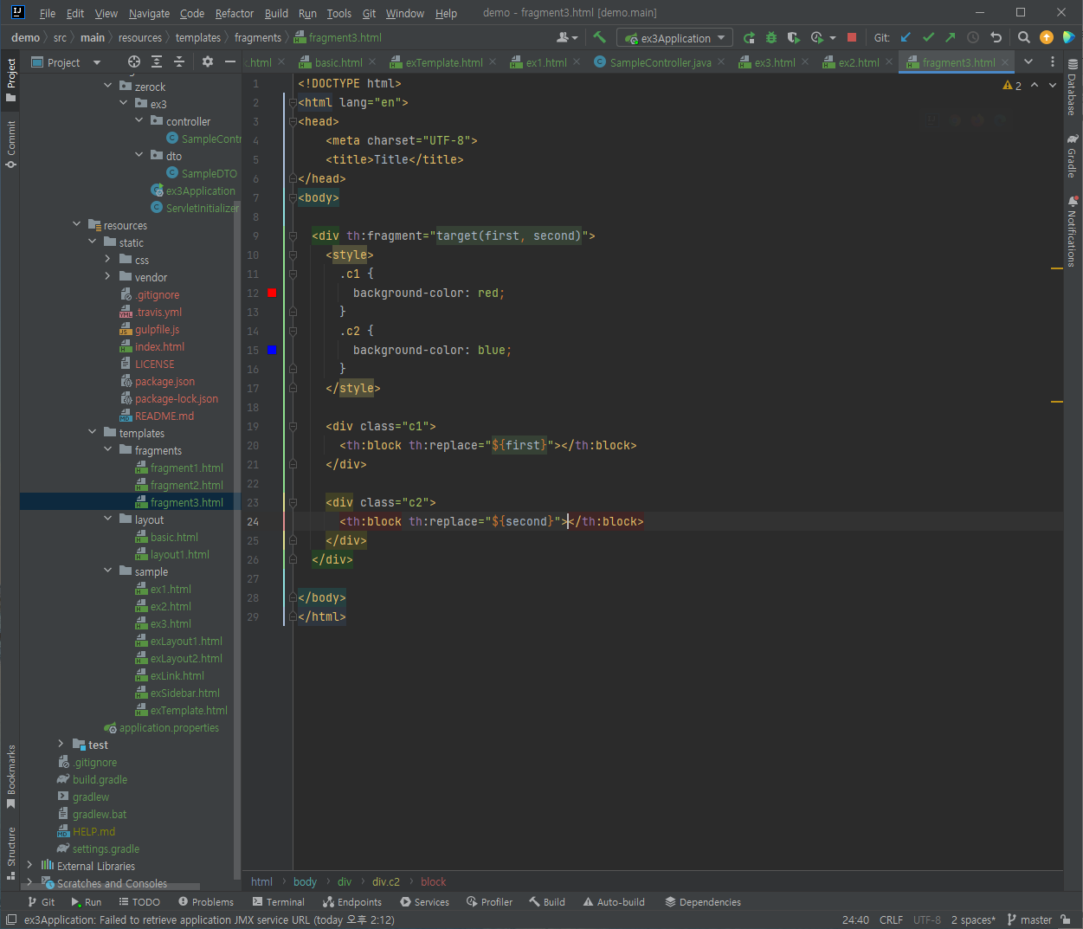Close the fragment3.html tab
Viewport: 1083px width, 929px height.
point(1005,62)
